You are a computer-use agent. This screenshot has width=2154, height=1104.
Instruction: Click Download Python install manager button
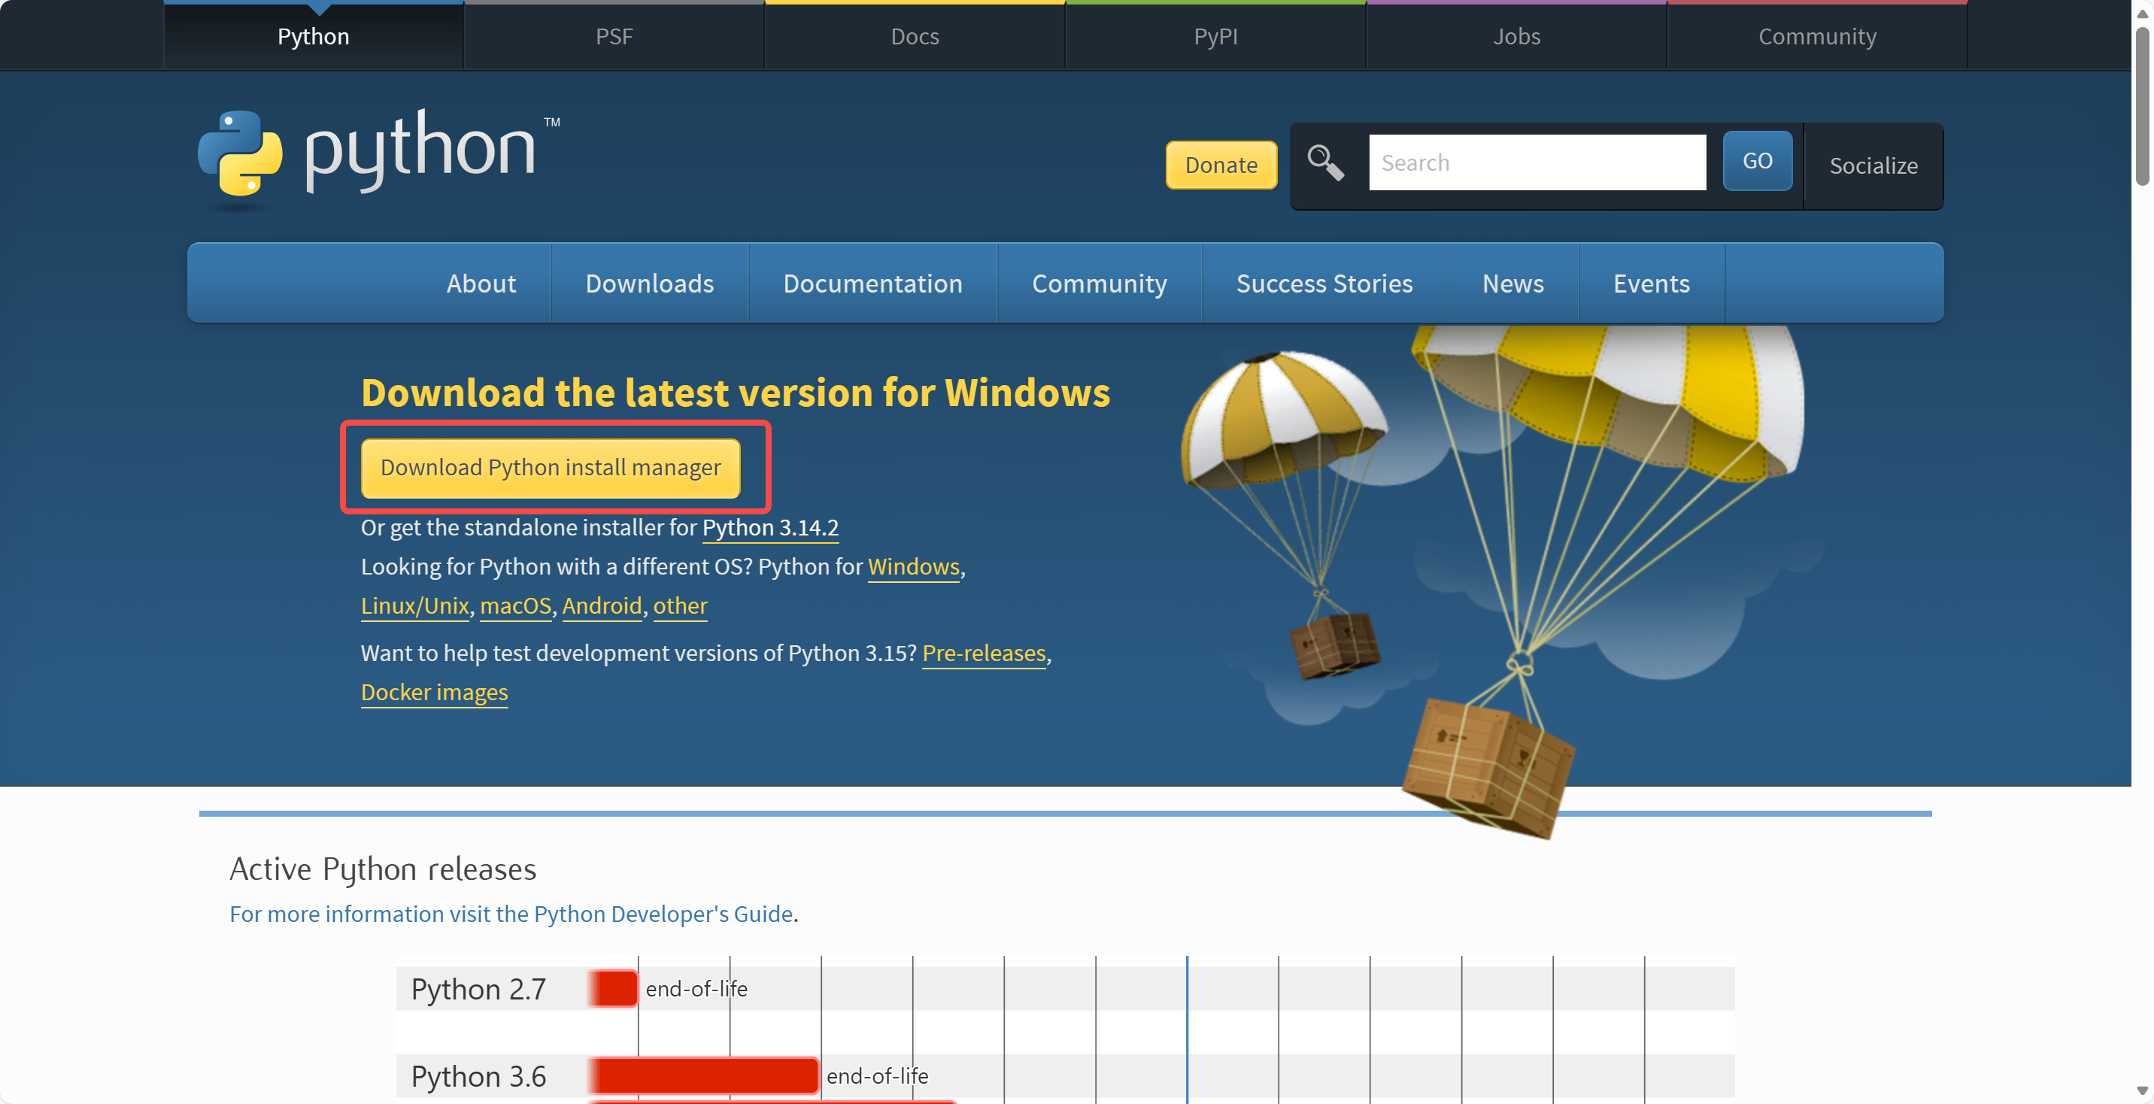(551, 468)
